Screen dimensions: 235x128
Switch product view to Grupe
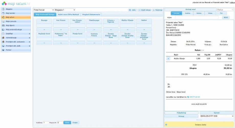[x=75, y=122]
